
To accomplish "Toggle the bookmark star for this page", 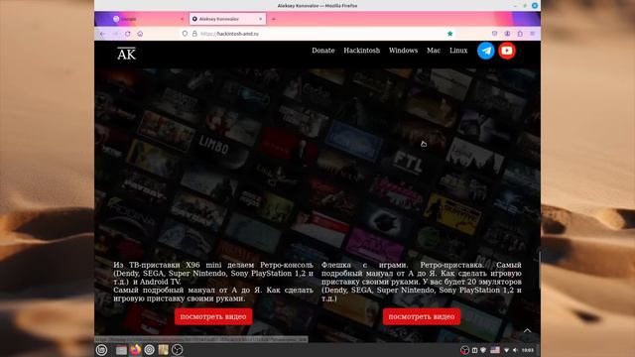I will pyautogui.click(x=449, y=34).
